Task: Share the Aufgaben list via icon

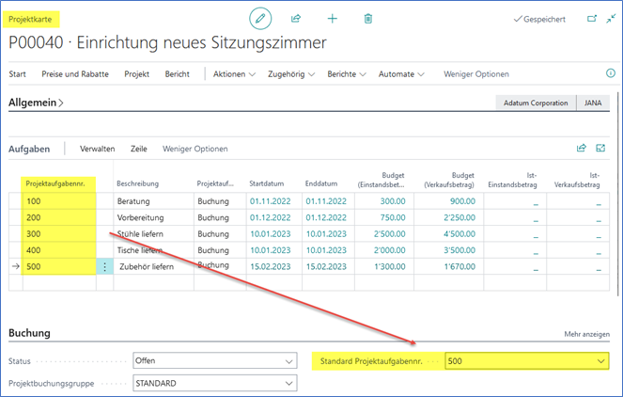Action: point(581,148)
